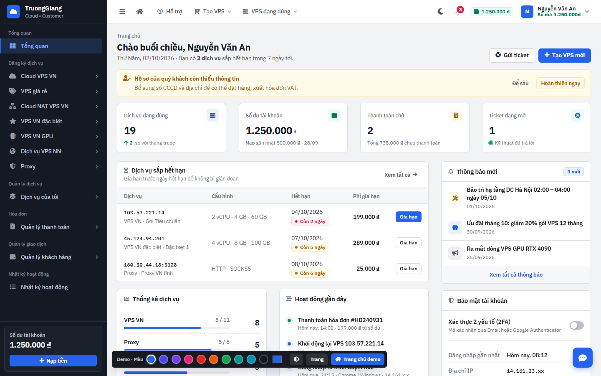Open the Hỗ trợ menu item
The image size is (601, 376).
169,12
